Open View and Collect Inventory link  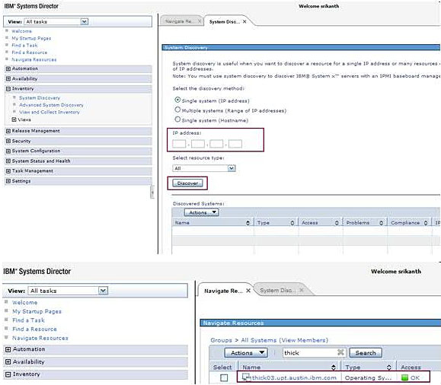50,112
